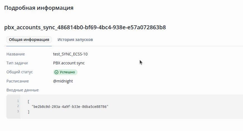Click the Тип задачи field label
This screenshot has width=243, height=131.
[17, 63]
